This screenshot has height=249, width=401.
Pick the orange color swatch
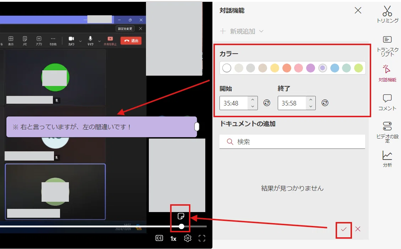pos(287,68)
